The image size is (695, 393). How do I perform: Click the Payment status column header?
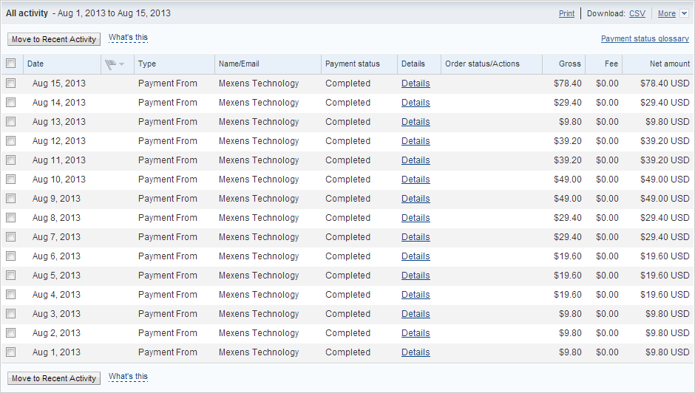click(x=352, y=64)
